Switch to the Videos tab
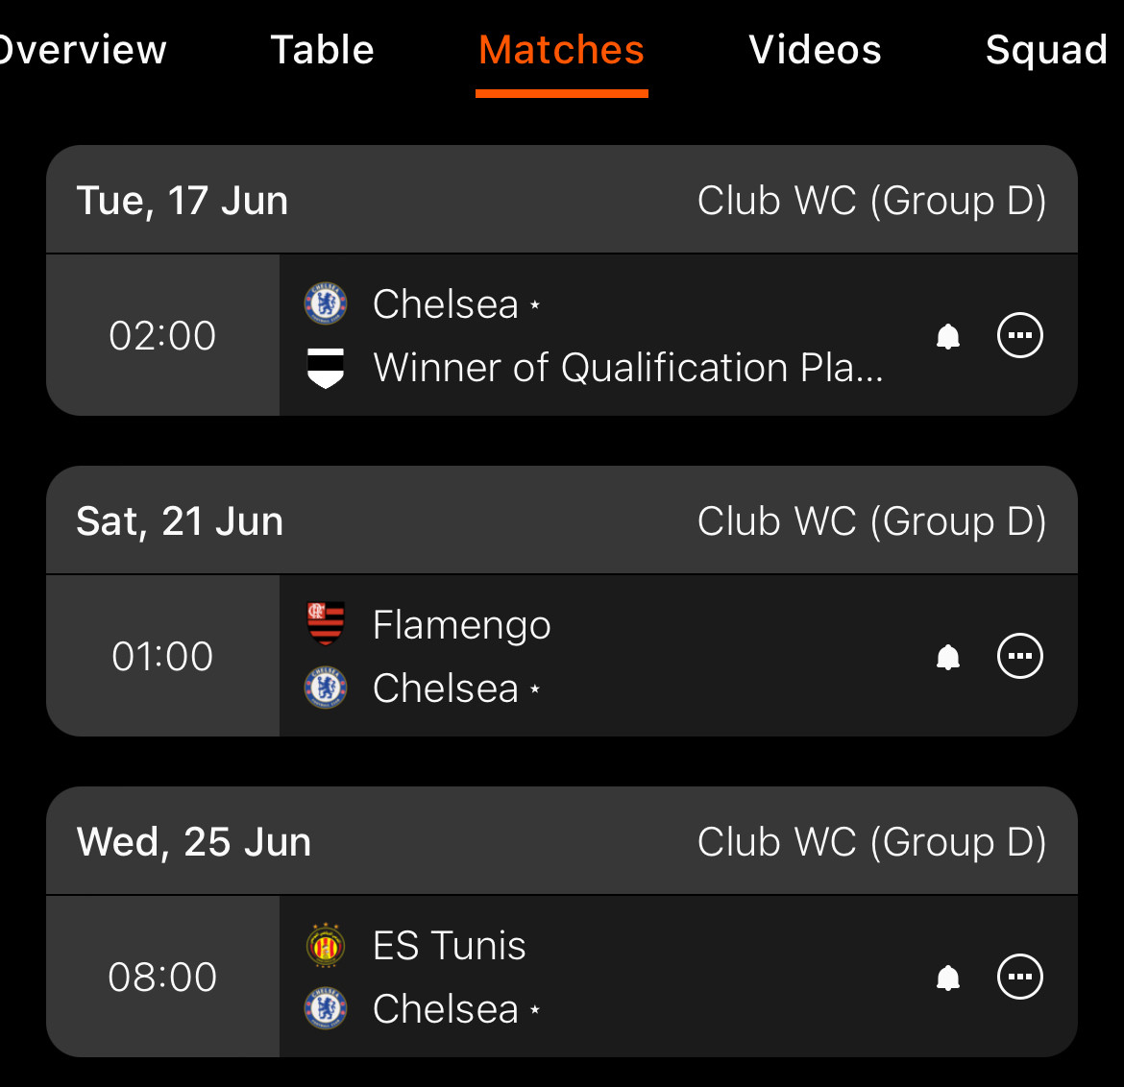Screen dimensions: 1124x1087 815,49
